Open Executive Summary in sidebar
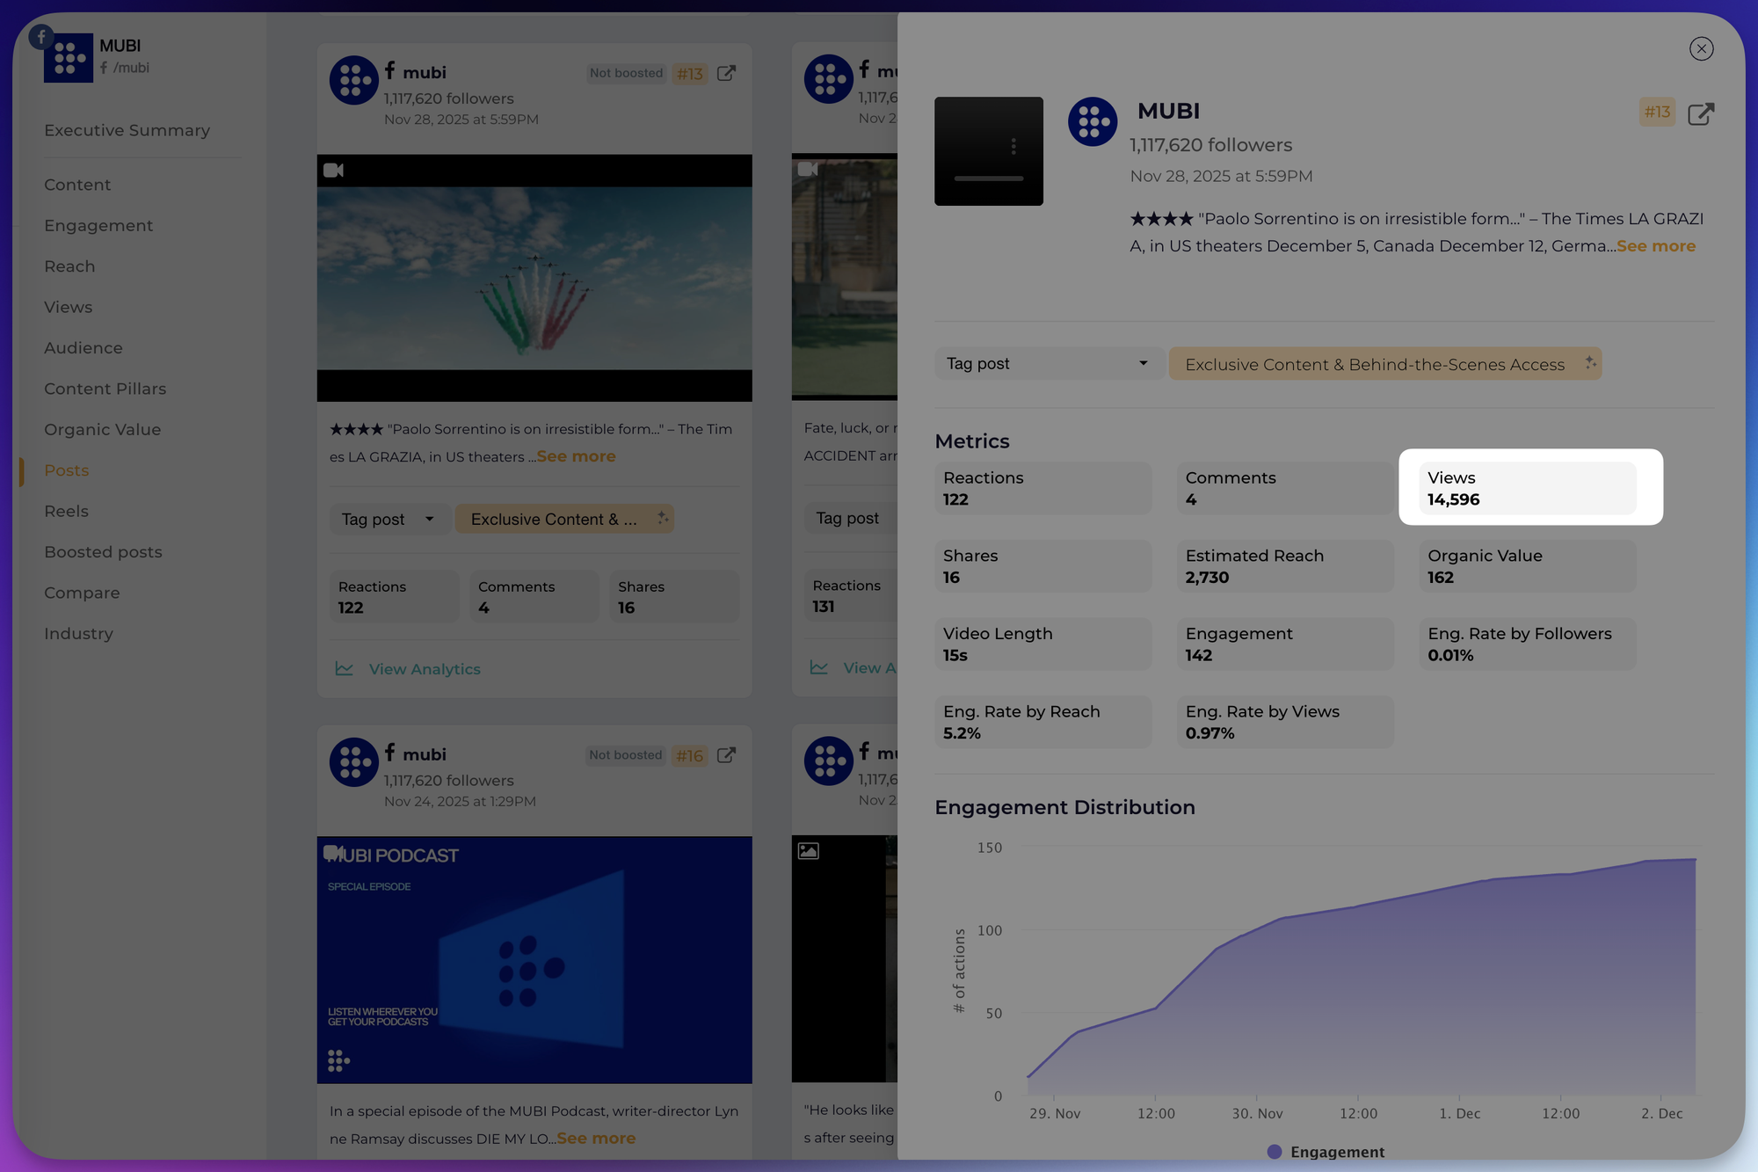Image resolution: width=1758 pixels, height=1172 pixels. (x=127, y=130)
